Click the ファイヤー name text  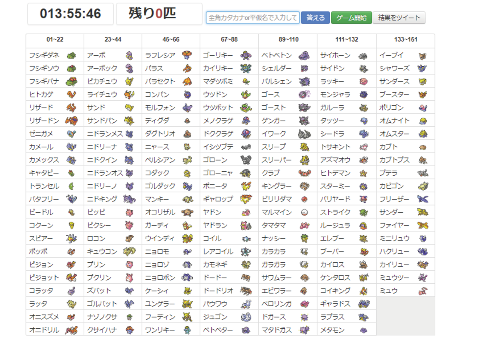(x=394, y=225)
